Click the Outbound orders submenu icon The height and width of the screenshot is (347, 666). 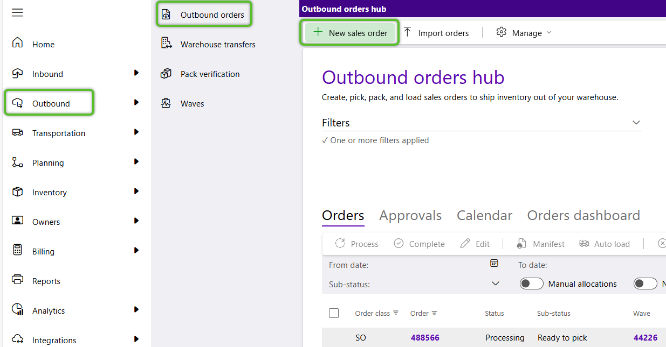(x=166, y=15)
